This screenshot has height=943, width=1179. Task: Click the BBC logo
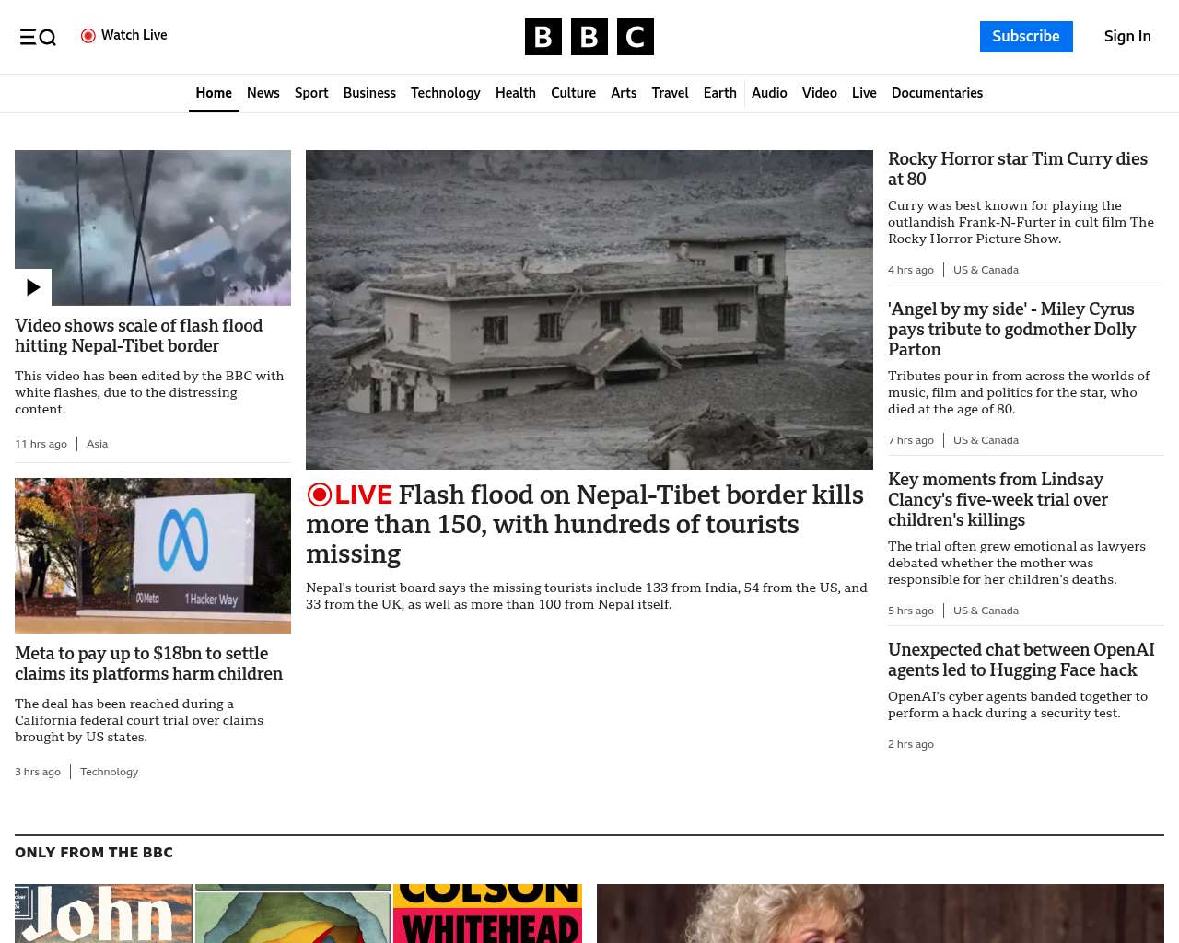click(589, 37)
